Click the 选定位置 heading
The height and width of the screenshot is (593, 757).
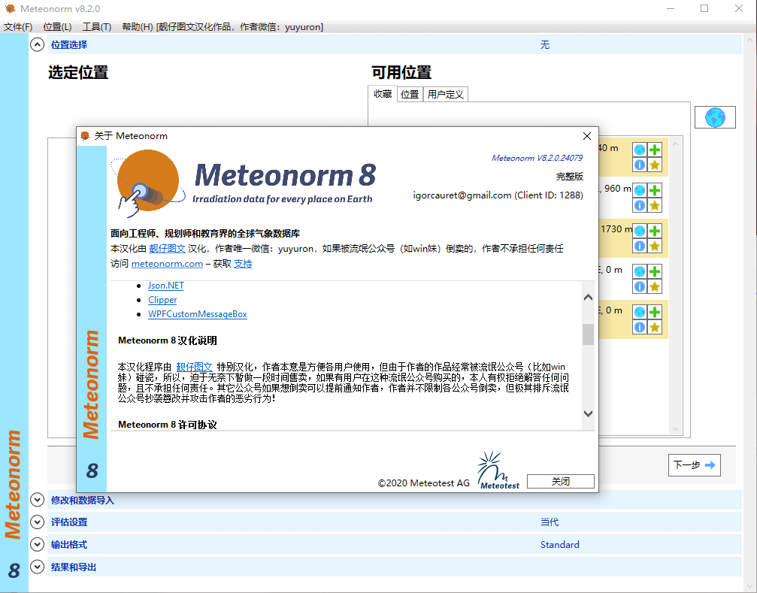(x=78, y=72)
